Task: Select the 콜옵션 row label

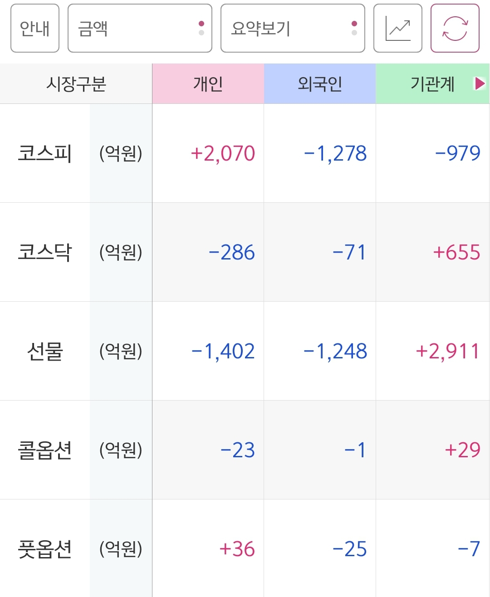Action: 45,450
